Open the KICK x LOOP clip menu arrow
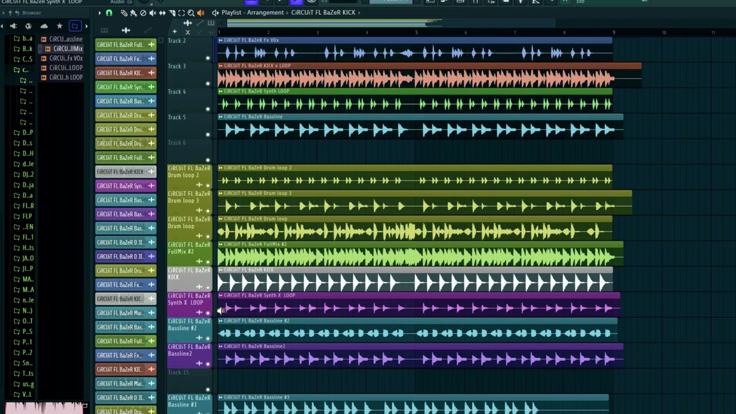This screenshot has height=414, width=736. click(221, 66)
